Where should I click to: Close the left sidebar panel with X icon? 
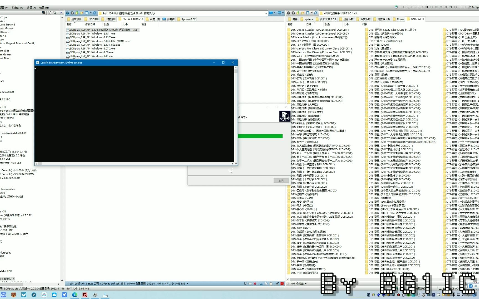[61, 13]
